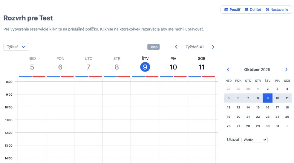Click the Dnes button
The height and width of the screenshot is (163, 294).
point(154,47)
